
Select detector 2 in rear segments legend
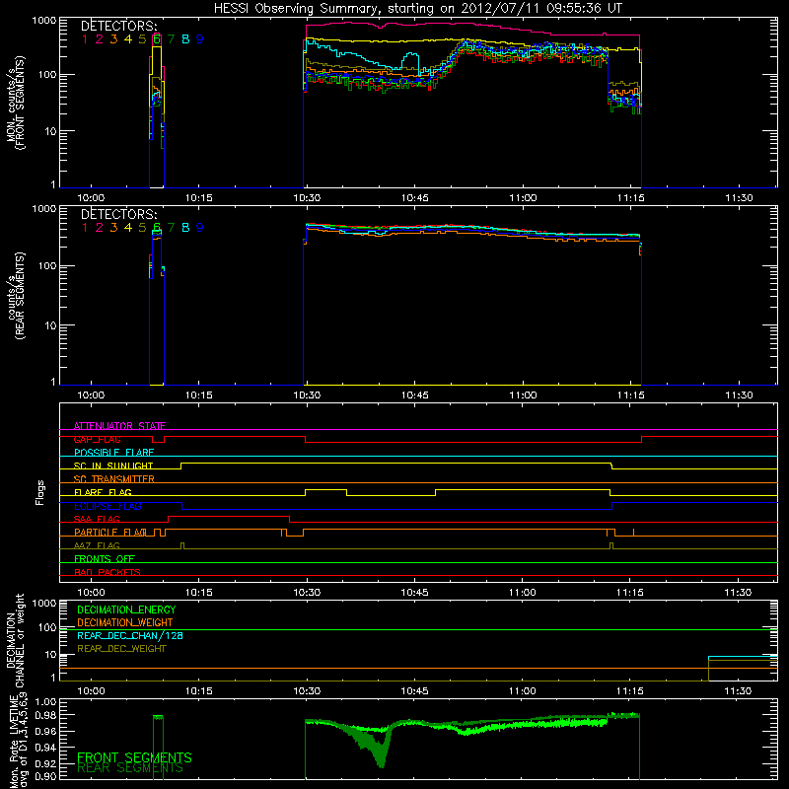pyautogui.click(x=100, y=228)
